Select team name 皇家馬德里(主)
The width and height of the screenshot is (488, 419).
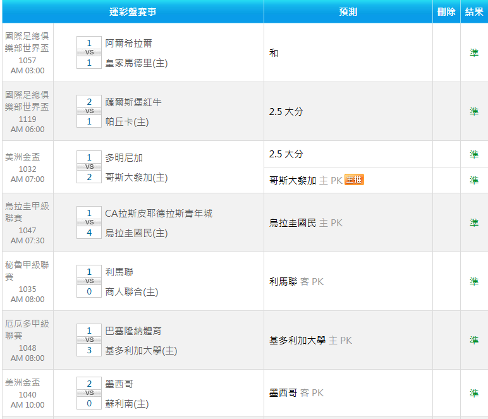(x=137, y=63)
